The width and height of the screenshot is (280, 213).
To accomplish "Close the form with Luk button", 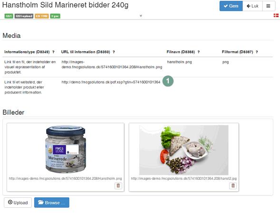I will click(x=252, y=6).
